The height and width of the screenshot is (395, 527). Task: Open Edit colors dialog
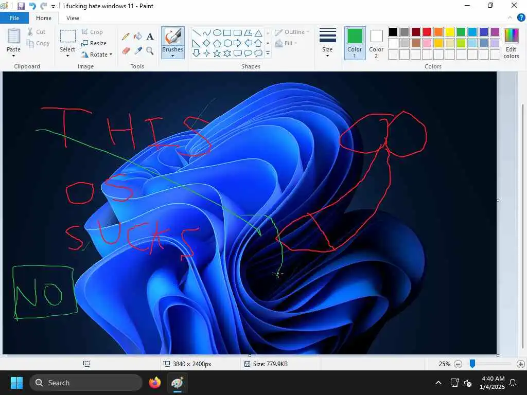coord(511,43)
